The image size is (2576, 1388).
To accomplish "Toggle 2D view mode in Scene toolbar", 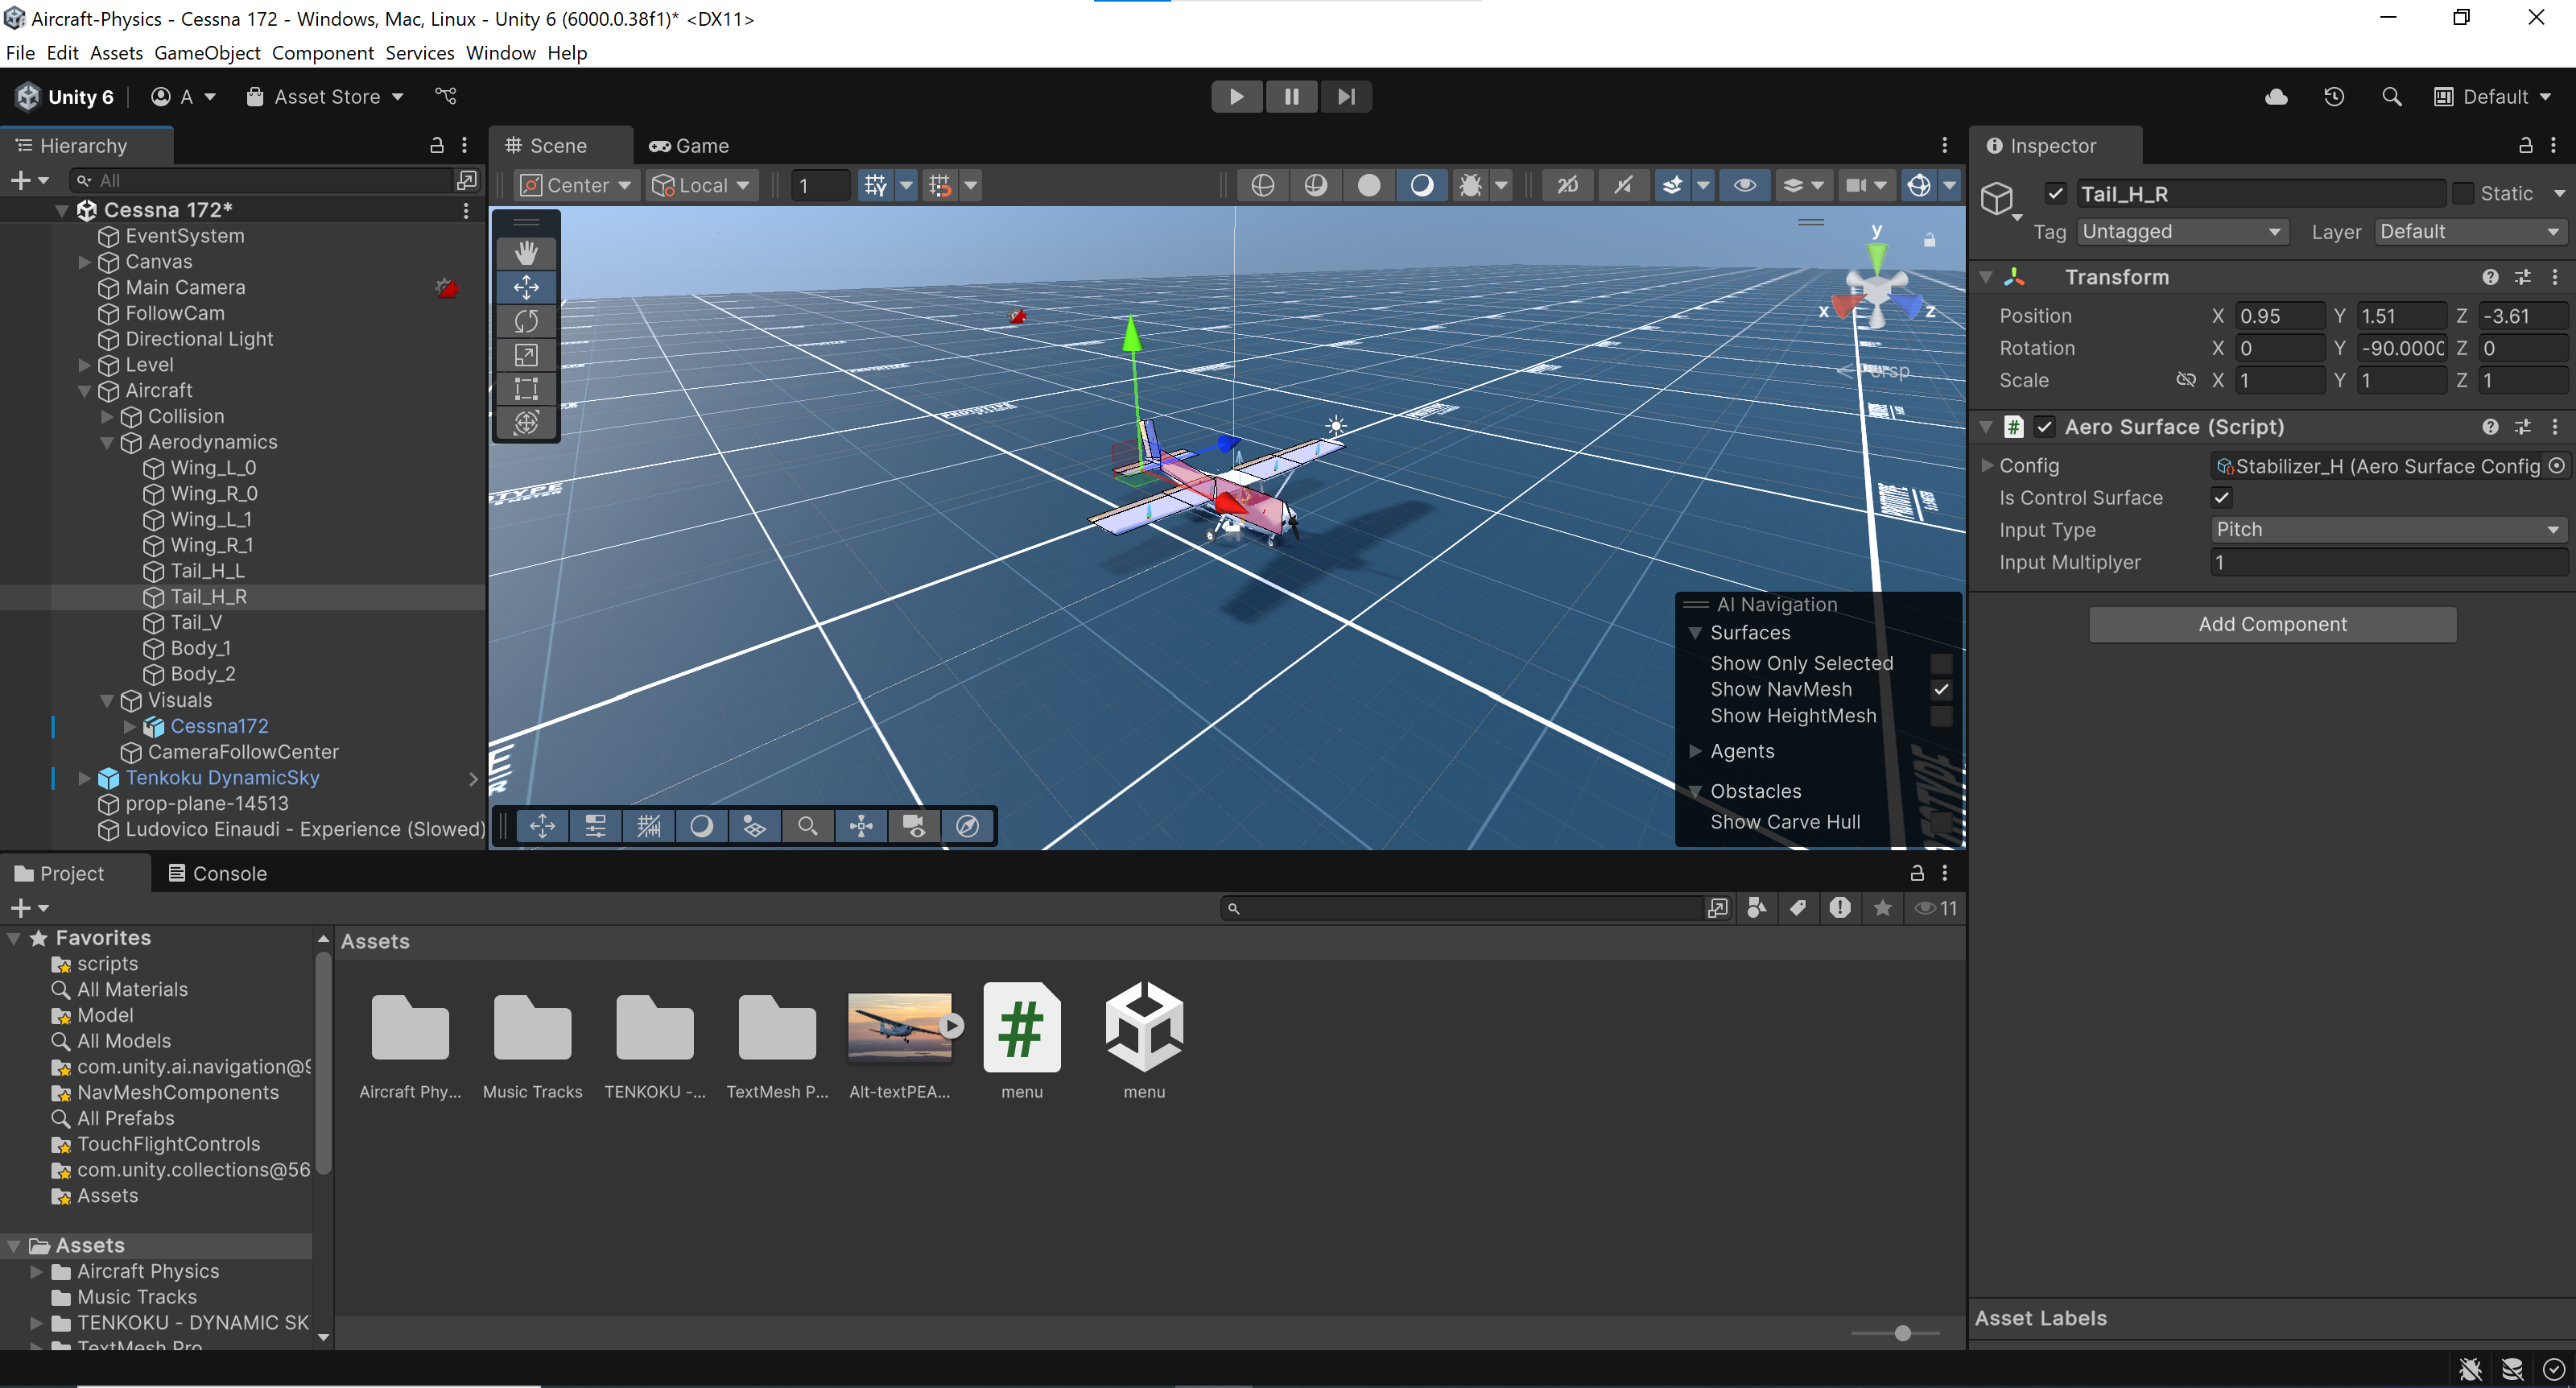I will coord(1567,185).
